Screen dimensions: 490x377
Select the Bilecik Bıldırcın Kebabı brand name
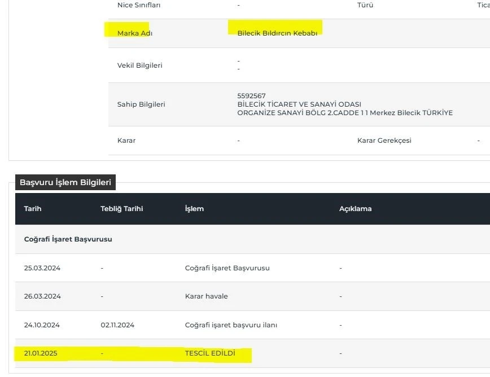pos(277,33)
